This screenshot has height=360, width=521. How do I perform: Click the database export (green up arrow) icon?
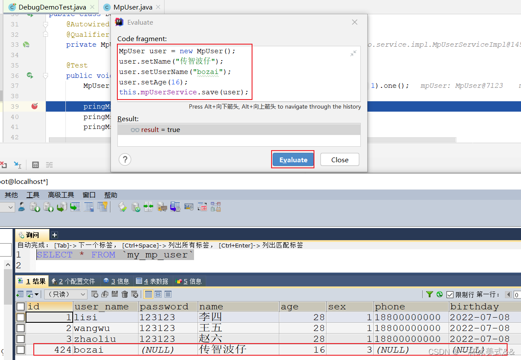coord(48,207)
